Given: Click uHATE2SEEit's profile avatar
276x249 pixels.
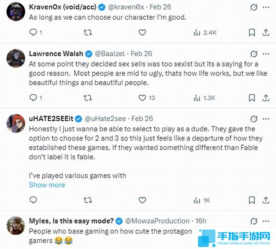Looking at the screenshot, I should click(x=16, y=122).
